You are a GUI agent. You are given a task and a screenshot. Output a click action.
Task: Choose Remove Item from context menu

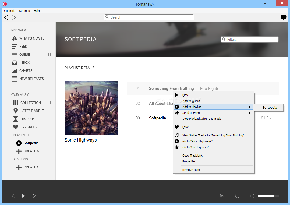pos(214,170)
